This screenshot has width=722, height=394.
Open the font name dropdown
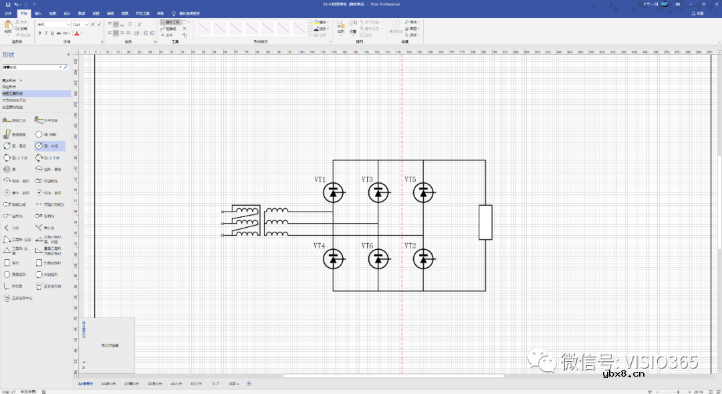coord(69,24)
